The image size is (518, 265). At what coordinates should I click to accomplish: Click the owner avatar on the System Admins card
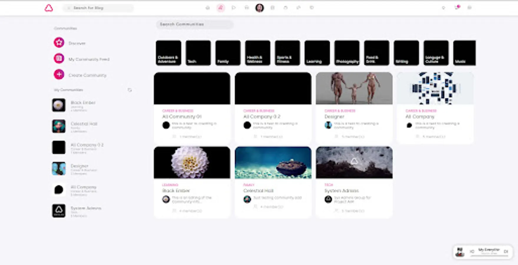click(x=328, y=199)
